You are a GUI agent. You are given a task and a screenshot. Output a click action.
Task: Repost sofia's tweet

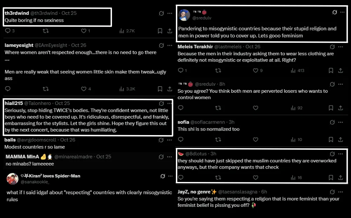[218, 139]
